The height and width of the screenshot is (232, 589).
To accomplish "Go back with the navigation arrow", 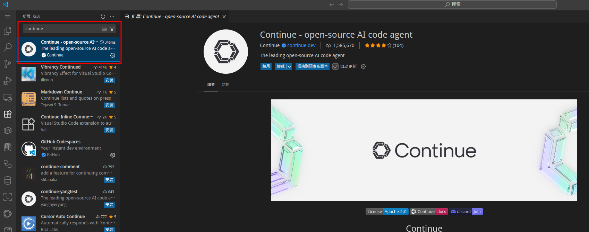I will click(332, 5).
